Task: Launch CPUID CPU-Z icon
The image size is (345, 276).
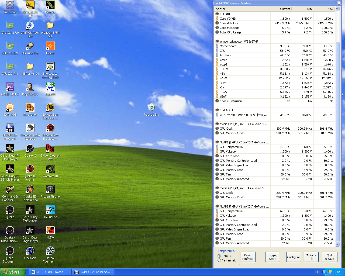Action: (10, 89)
